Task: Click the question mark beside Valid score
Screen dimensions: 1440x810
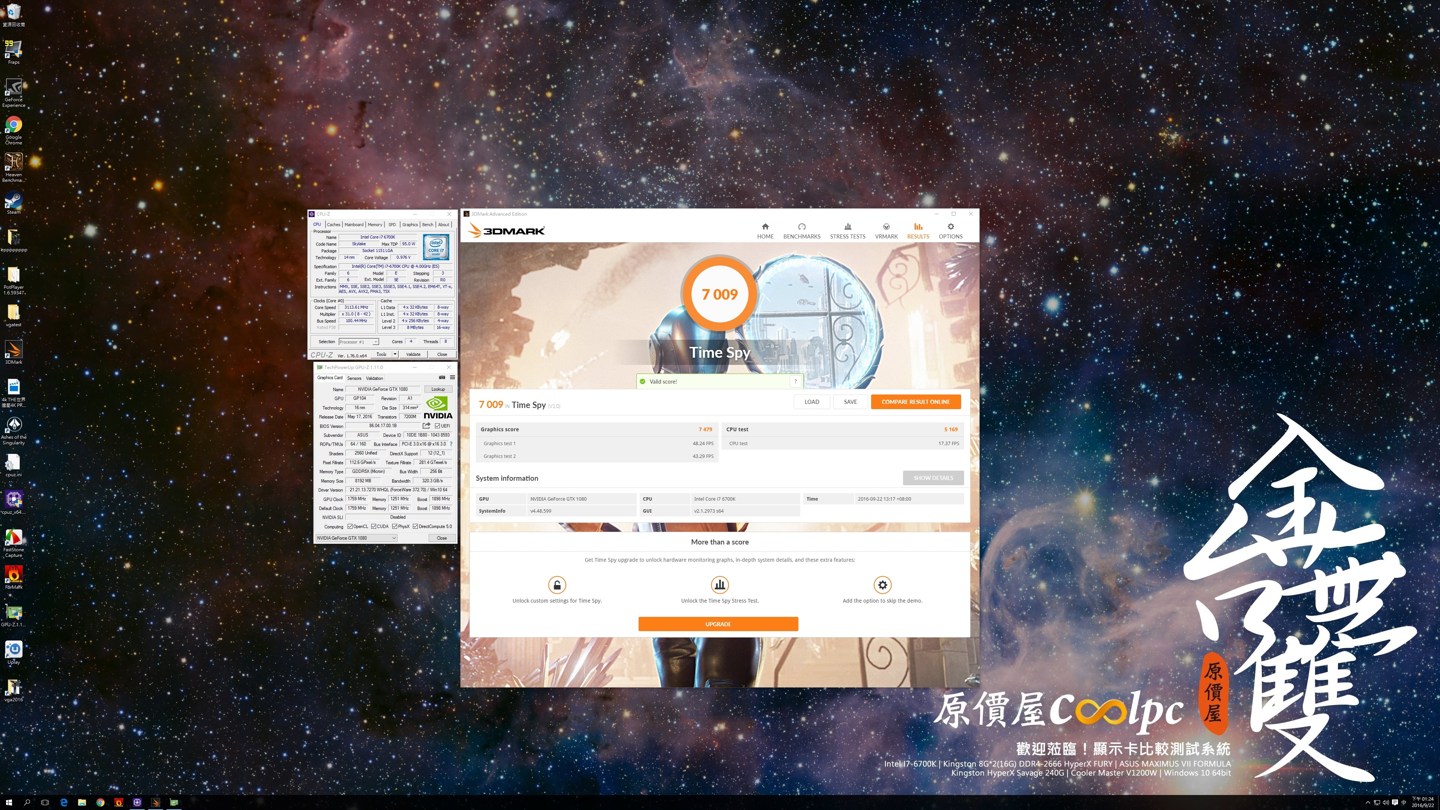Action: 795,381
